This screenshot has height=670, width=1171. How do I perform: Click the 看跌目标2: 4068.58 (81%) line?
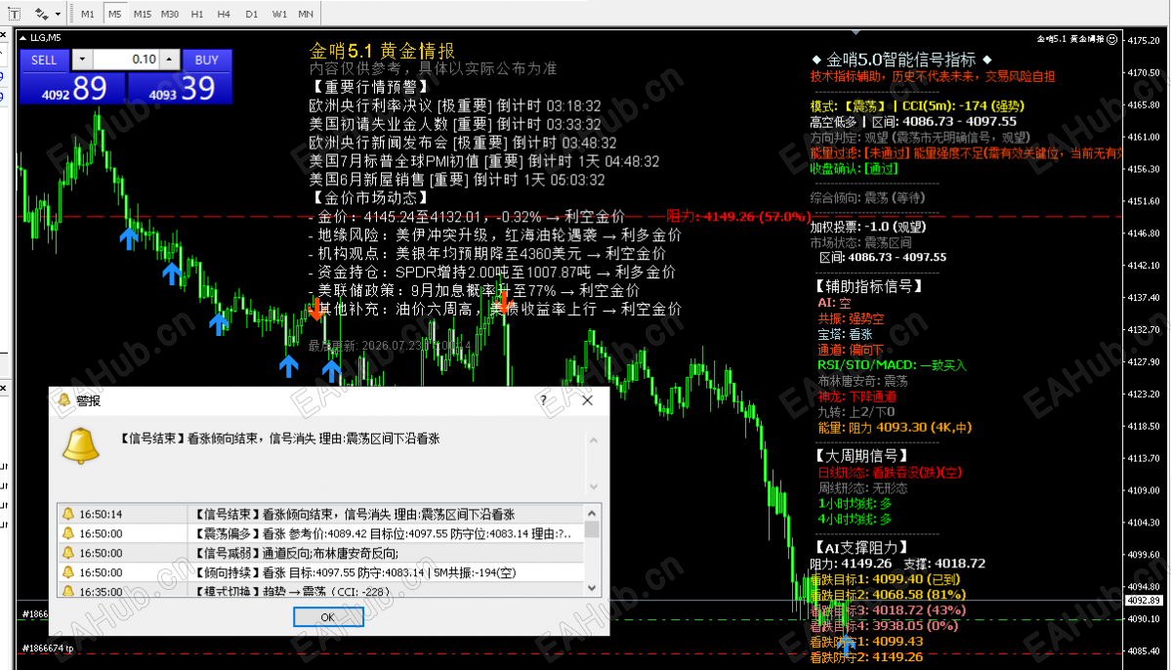tap(888, 595)
